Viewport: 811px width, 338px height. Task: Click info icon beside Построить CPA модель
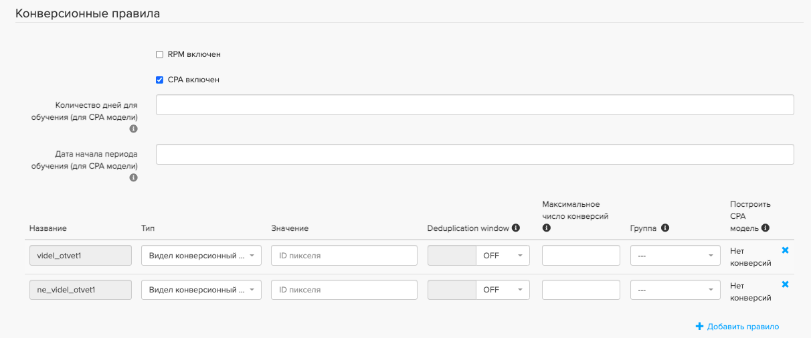765,228
